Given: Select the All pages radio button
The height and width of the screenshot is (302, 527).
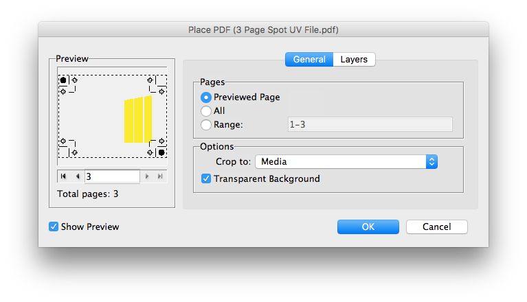Looking at the screenshot, I should click(206, 111).
